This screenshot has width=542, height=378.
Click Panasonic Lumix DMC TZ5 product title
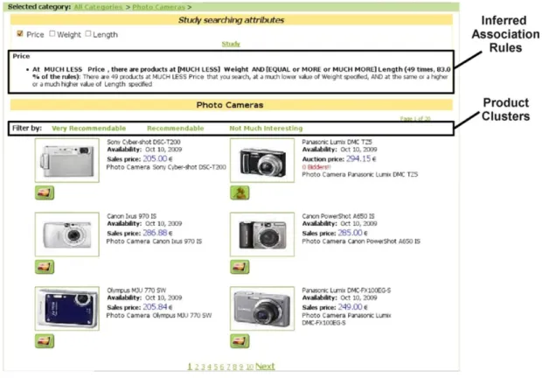tap(337, 142)
